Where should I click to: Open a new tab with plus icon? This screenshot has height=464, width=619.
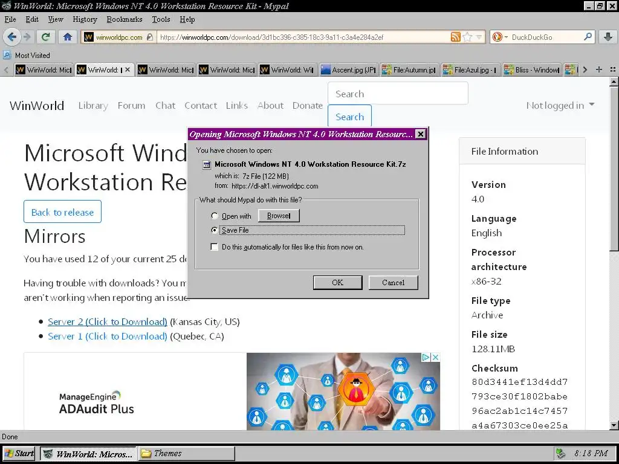tap(599, 69)
